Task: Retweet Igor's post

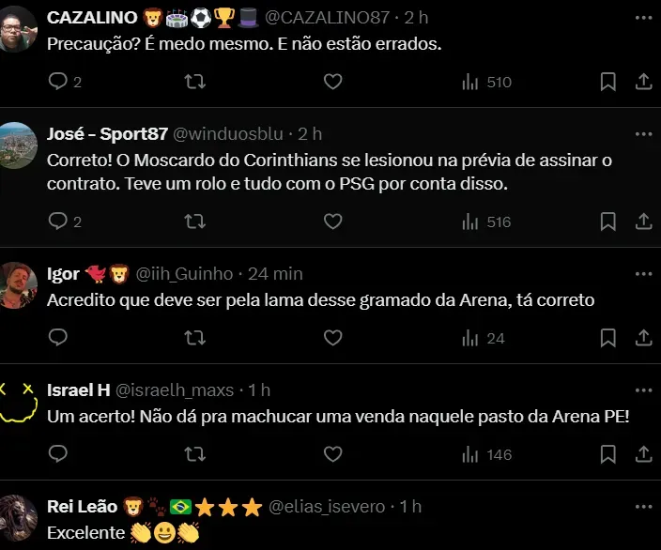Action: point(195,338)
